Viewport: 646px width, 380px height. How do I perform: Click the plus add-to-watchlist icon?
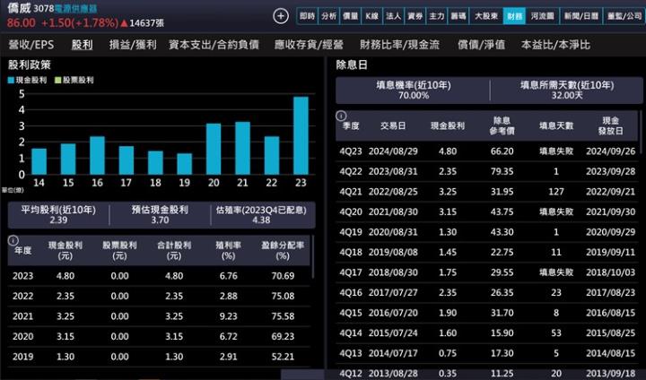pyautogui.click(x=281, y=16)
